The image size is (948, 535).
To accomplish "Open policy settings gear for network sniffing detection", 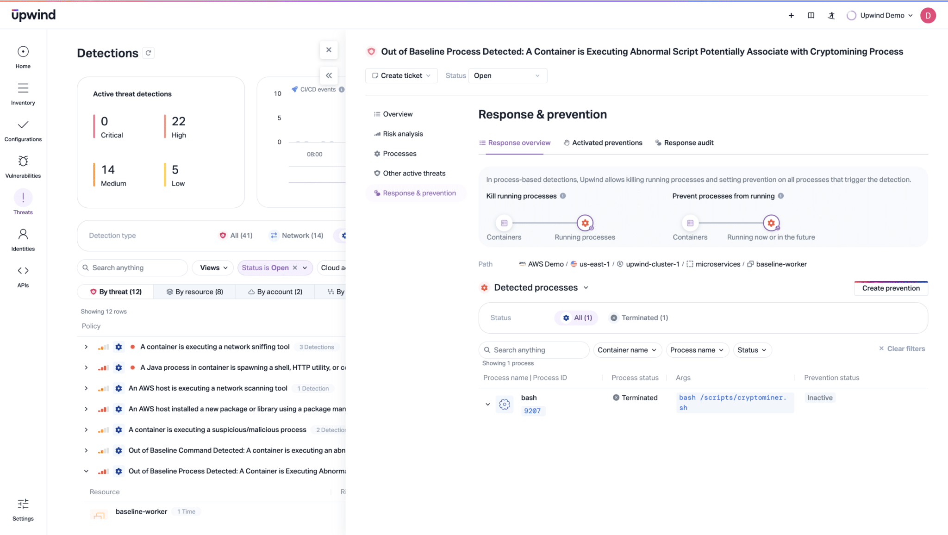I will click(x=119, y=346).
